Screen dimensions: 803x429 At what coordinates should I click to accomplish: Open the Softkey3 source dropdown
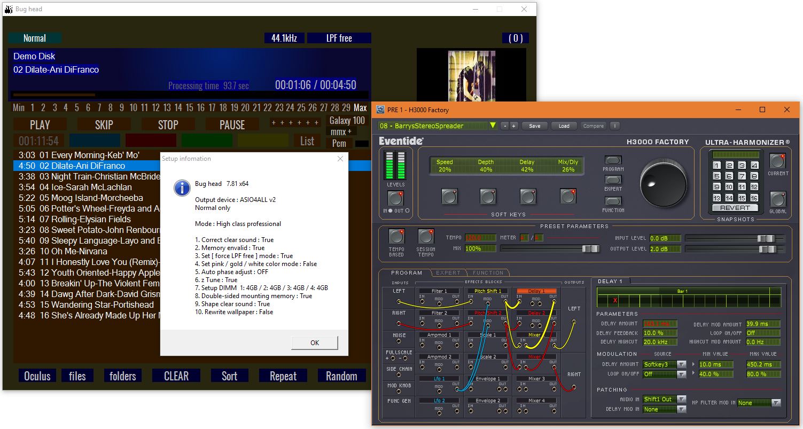click(x=681, y=364)
